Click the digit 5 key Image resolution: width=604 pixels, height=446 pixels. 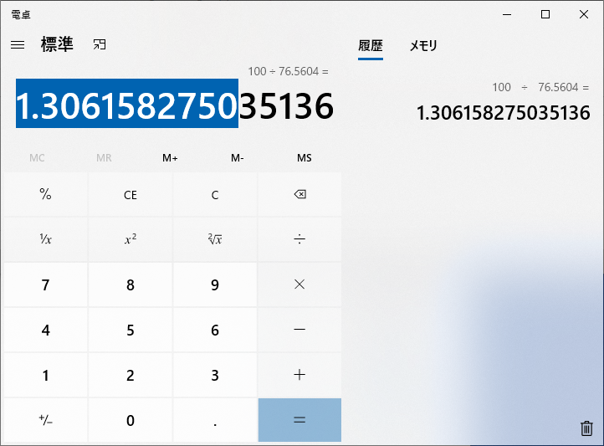coord(131,330)
